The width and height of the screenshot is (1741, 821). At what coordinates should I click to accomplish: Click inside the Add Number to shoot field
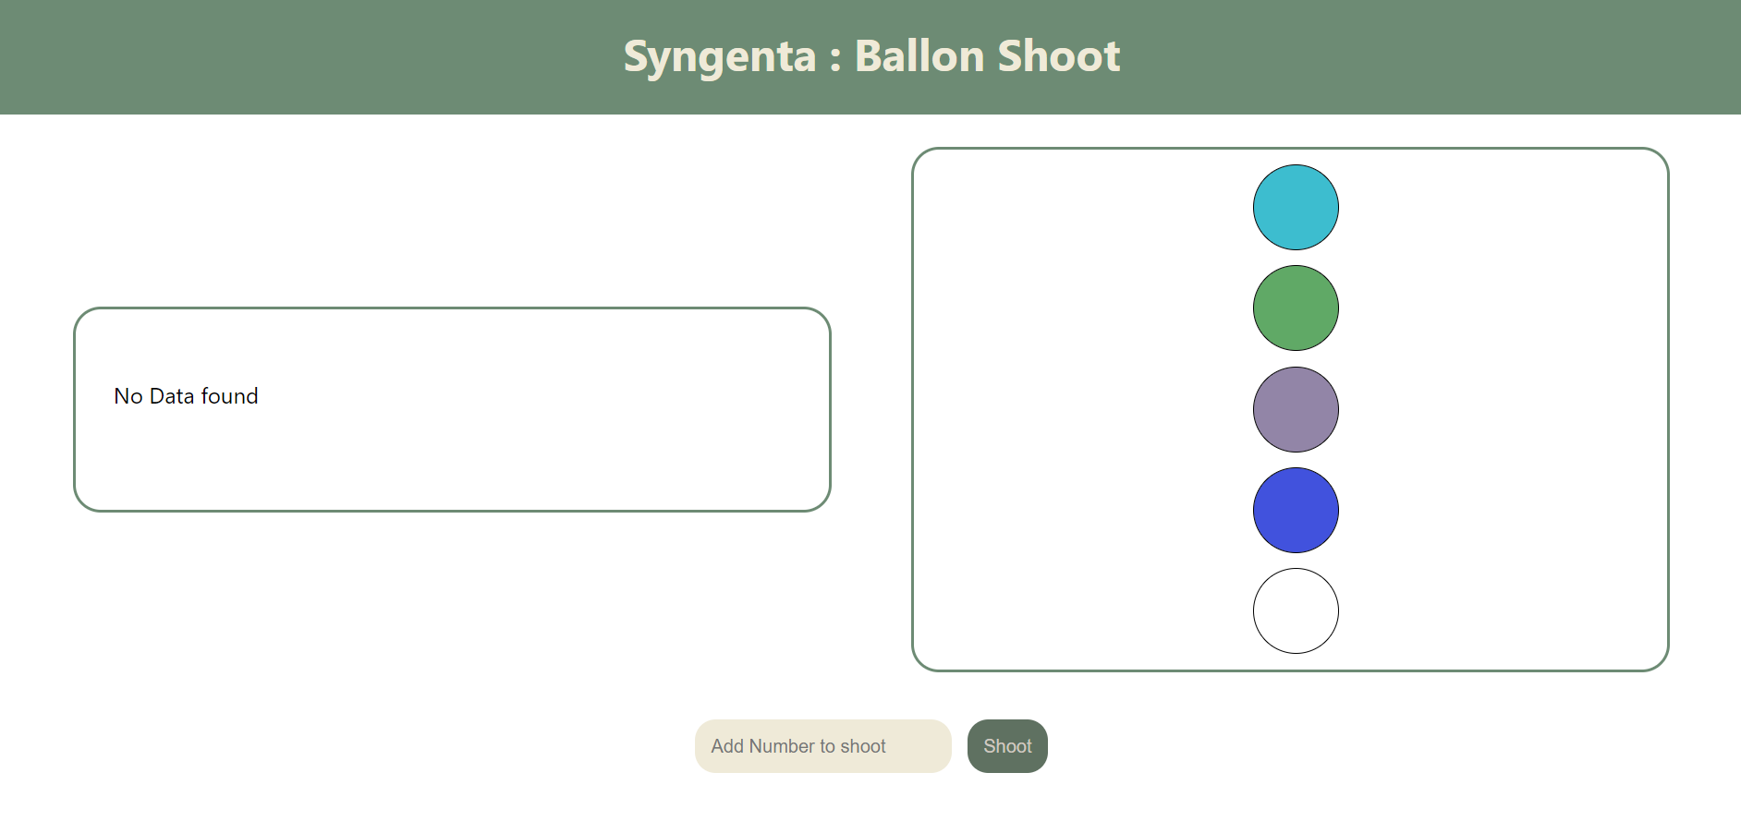[x=822, y=746]
